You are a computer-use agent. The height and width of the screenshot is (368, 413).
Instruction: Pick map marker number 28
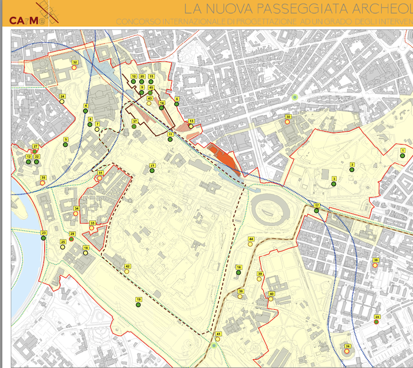(376, 322)
